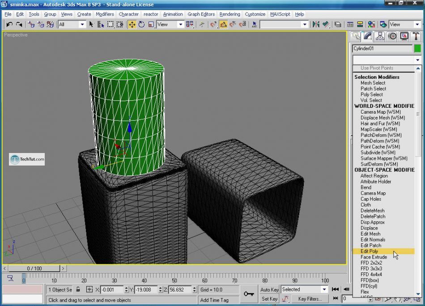Open the 'Selected' key filter dropdown
Viewport: 425px width, 306px height.
point(324,289)
